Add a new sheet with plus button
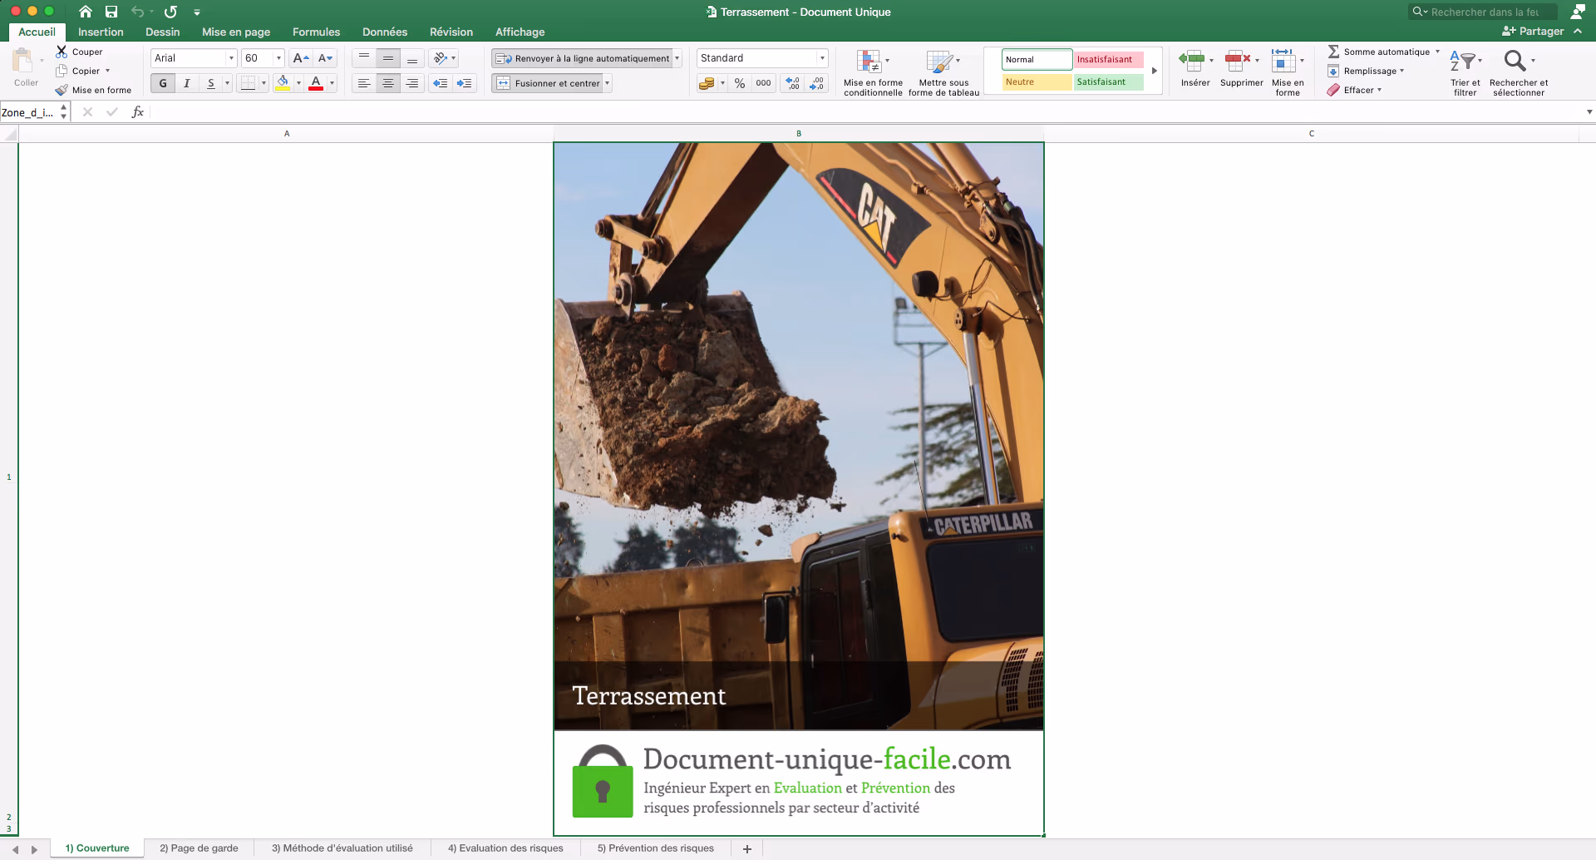The image size is (1596, 860). pos(747,848)
